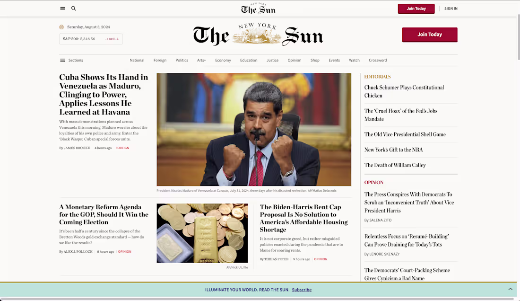This screenshot has width=520, height=301.
Task: Expand the Arts+ dropdown in navigation
Action: [x=201, y=60]
